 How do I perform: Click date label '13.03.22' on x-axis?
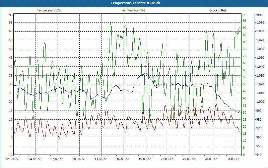100,159
